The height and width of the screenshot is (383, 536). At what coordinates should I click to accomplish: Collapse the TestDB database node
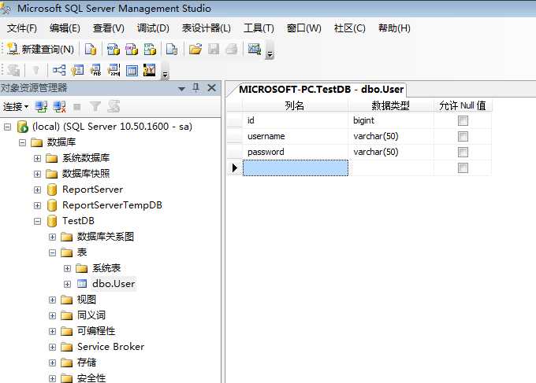point(38,221)
